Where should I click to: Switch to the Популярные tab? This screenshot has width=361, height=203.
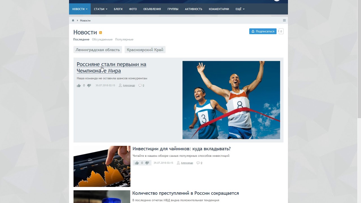pyautogui.click(x=124, y=39)
